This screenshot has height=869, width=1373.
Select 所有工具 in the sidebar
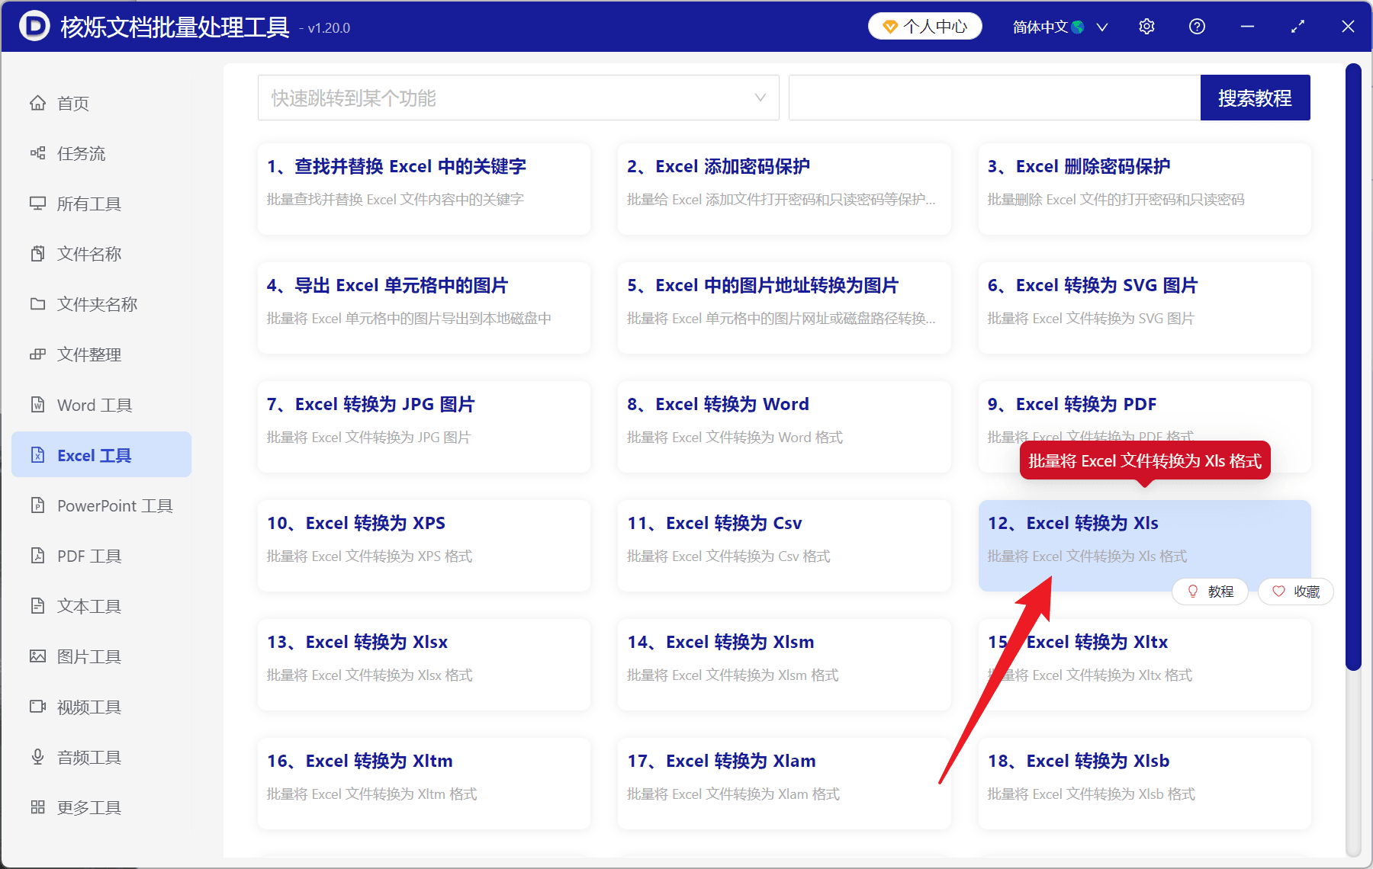pyautogui.click(x=101, y=204)
